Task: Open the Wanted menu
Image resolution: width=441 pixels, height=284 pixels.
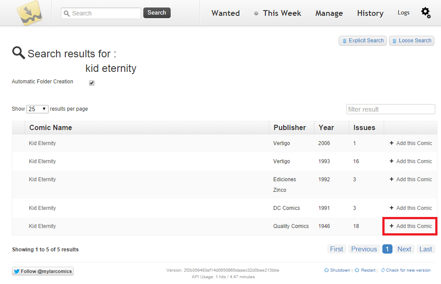Action: click(225, 13)
